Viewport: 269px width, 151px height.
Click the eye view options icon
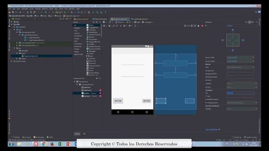point(104,26)
